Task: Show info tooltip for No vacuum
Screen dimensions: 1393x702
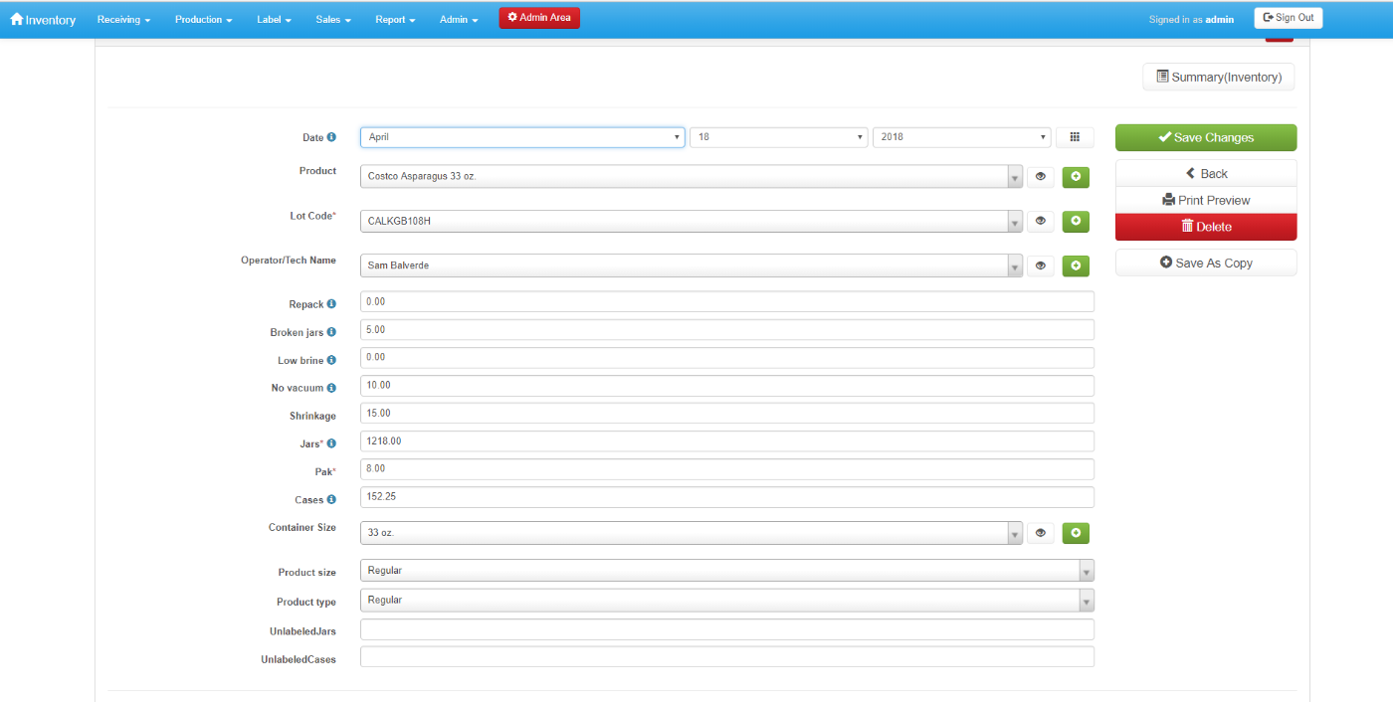Action: point(331,388)
